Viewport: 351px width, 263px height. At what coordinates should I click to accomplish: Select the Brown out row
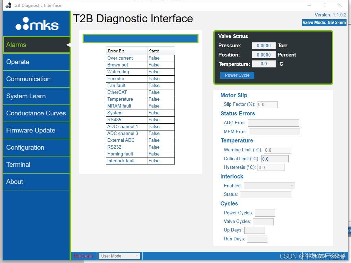140,65
